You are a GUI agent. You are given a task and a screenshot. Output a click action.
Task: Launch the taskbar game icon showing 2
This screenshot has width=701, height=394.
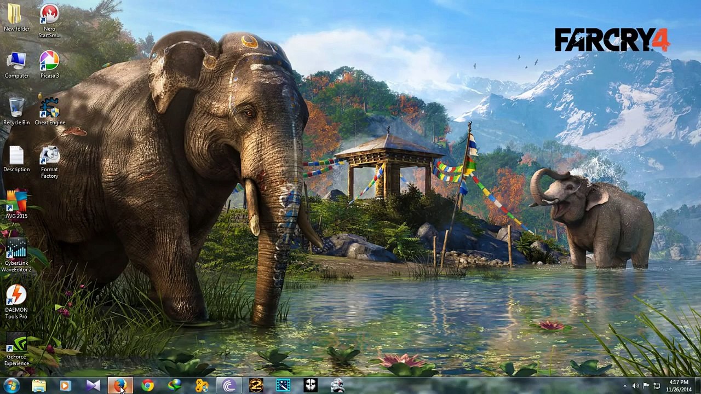click(x=256, y=386)
